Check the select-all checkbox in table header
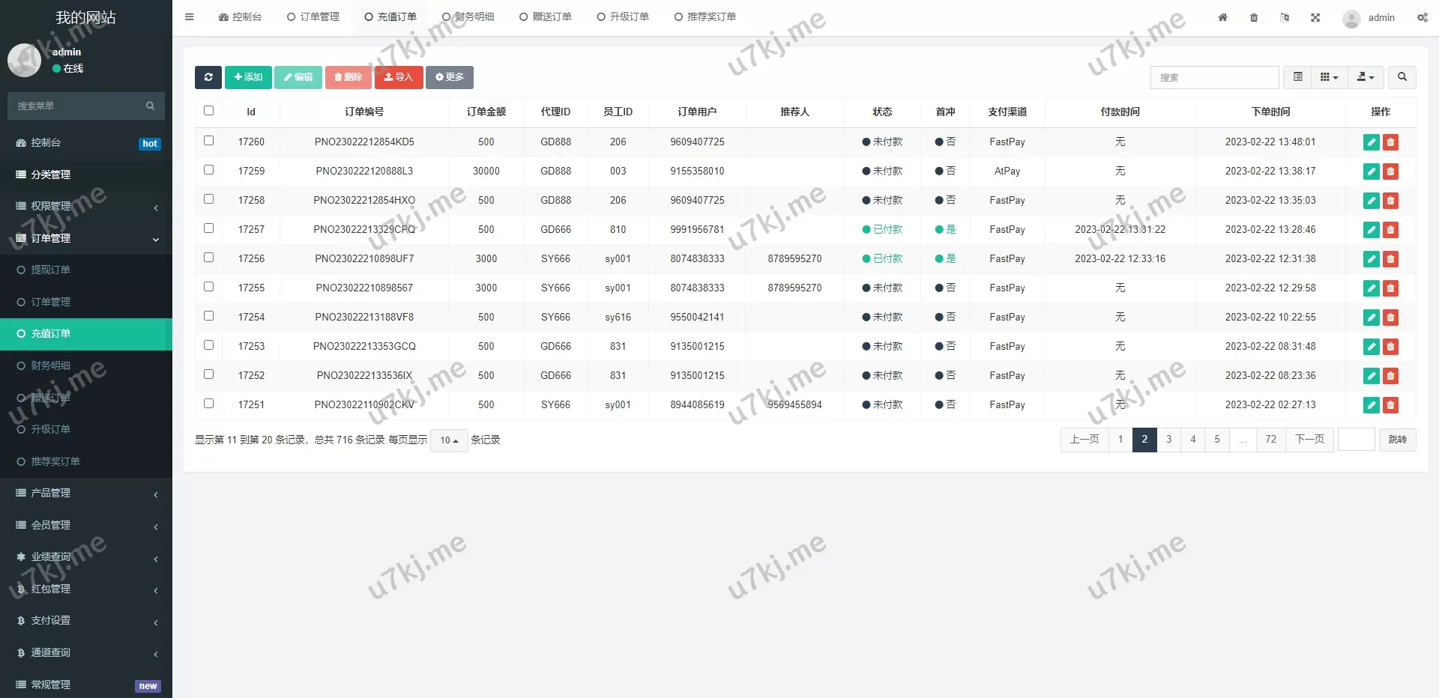The image size is (1439, 698). 209,111
